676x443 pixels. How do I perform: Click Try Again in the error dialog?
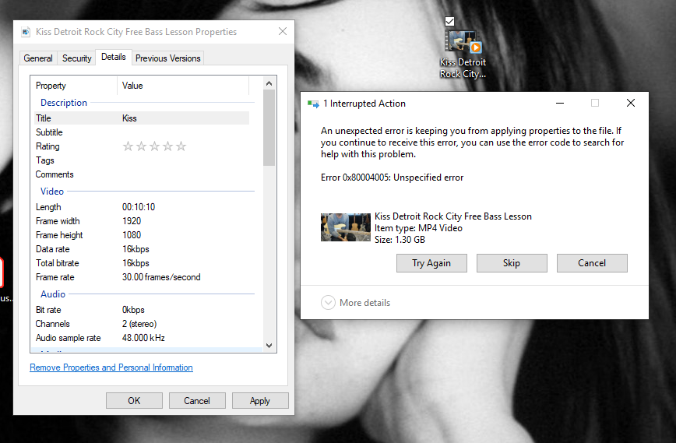[431, 263]
